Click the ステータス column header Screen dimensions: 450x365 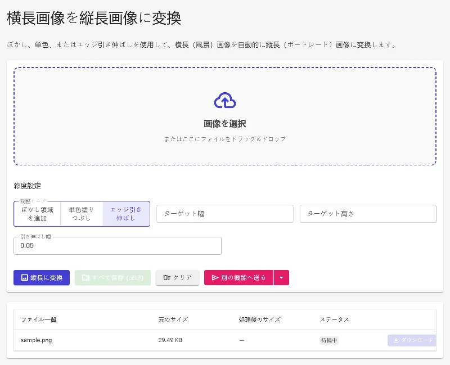(x=334, y=319)
